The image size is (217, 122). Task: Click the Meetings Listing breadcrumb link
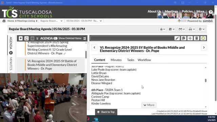click(26, 21)
